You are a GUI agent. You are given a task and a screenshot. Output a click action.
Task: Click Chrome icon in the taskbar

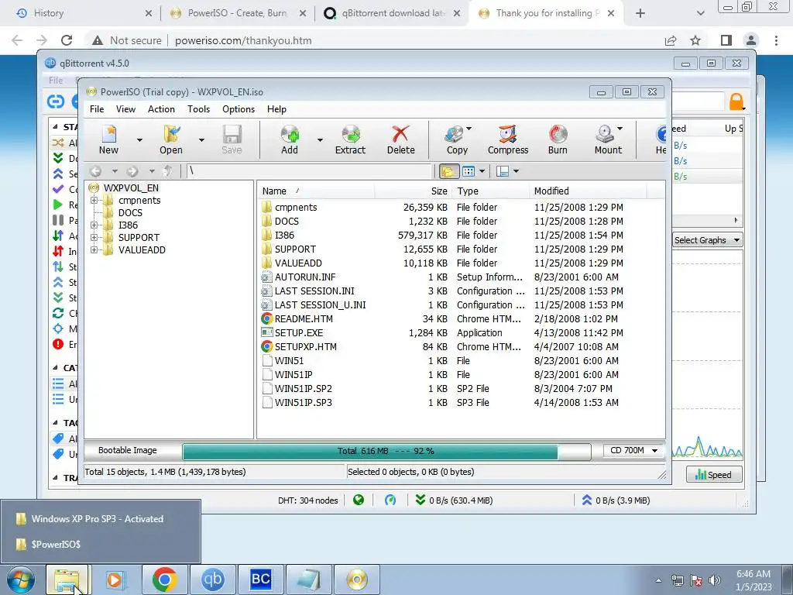[x=165, y=580]
